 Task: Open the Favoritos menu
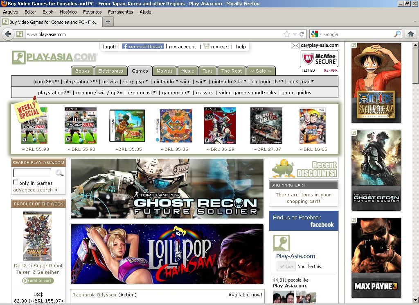tap(92, 12)
